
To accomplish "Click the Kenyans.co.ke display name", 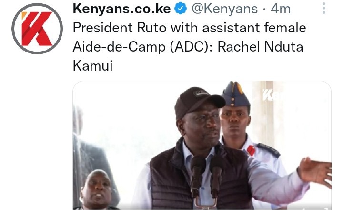I will (121, 9).
